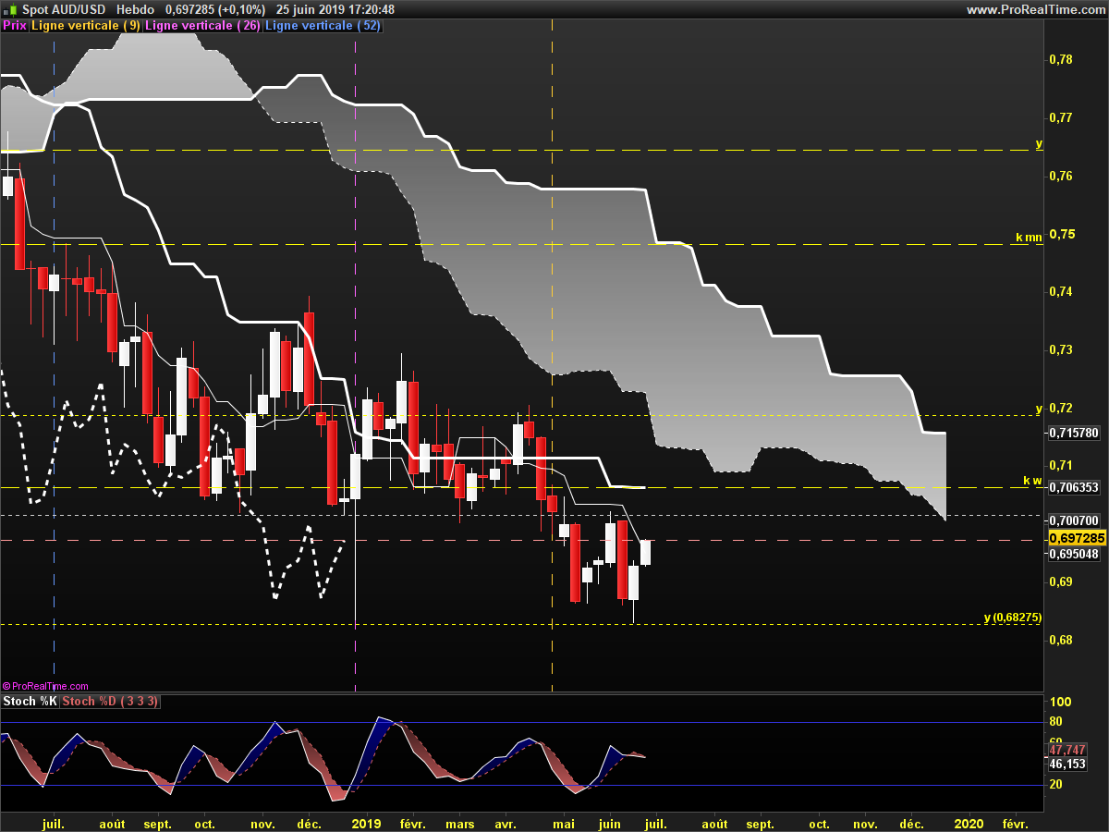Click the candlestick chart icon beside Spot AUD/USD

click(11, 9)
